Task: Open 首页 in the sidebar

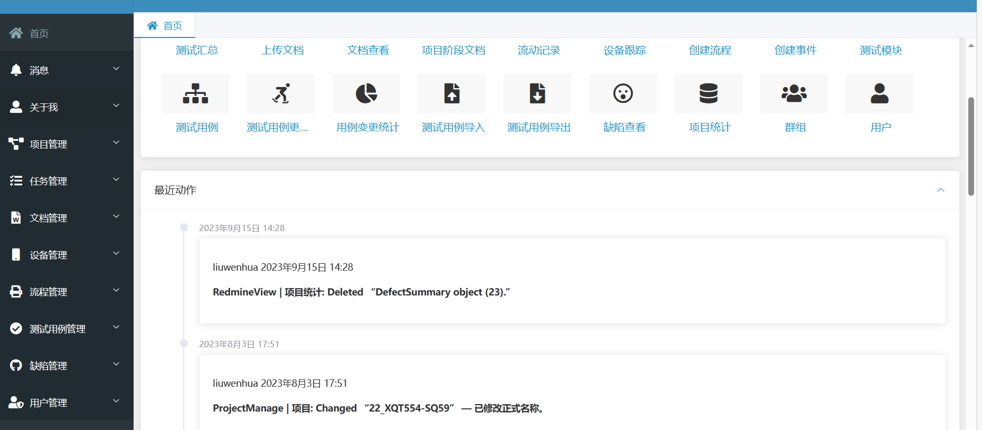Action: (67, 33)
